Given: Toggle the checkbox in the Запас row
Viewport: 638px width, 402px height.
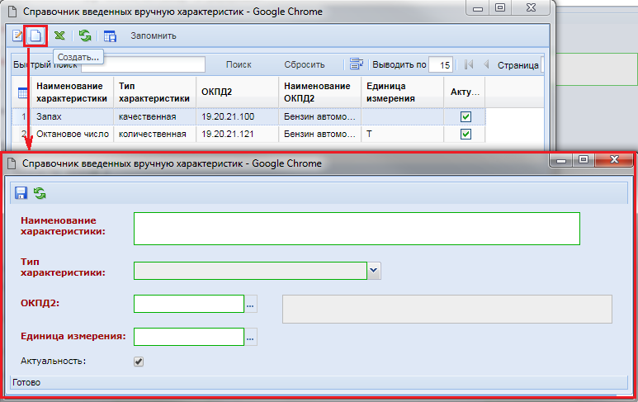Looking at the screenshot, I should [x=466, y=117].
